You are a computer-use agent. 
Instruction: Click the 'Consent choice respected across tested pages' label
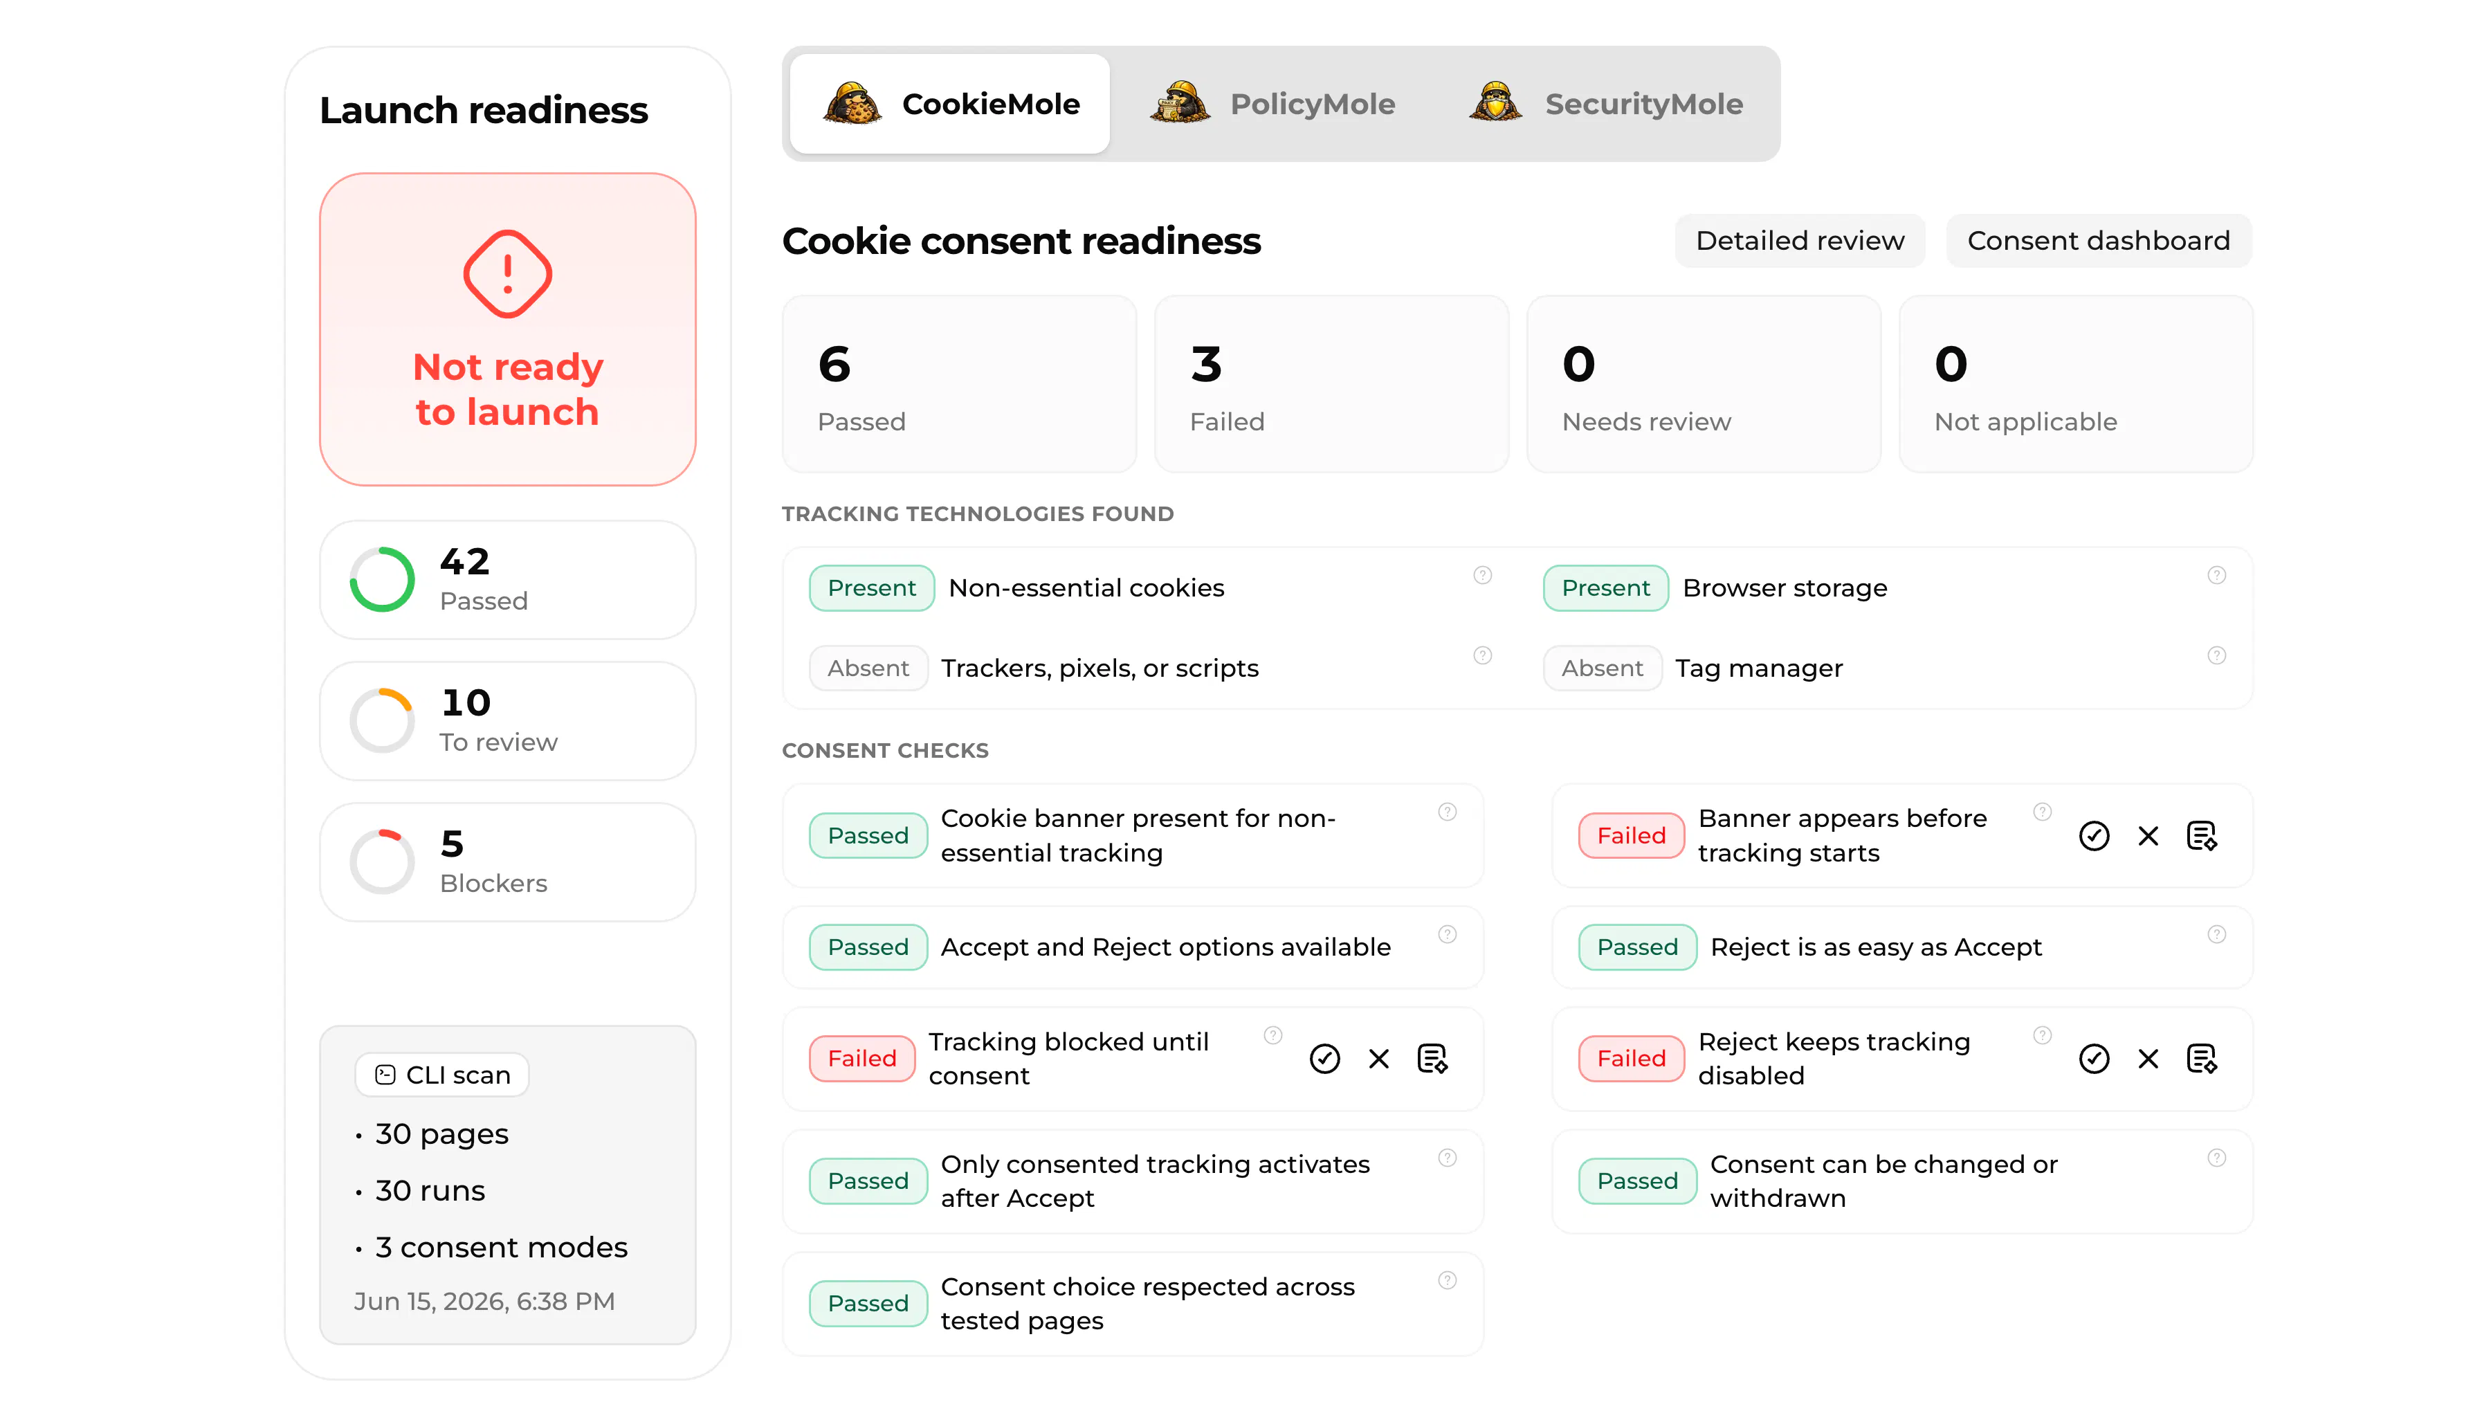(1148, 1304)
